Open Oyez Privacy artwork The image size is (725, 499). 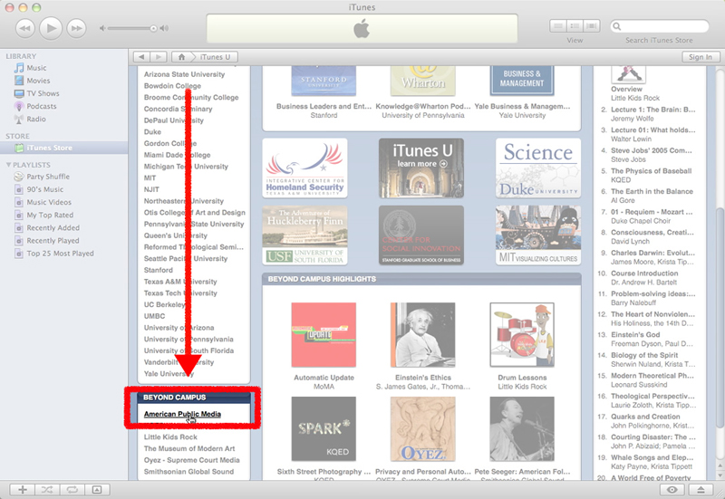(422, 428)
